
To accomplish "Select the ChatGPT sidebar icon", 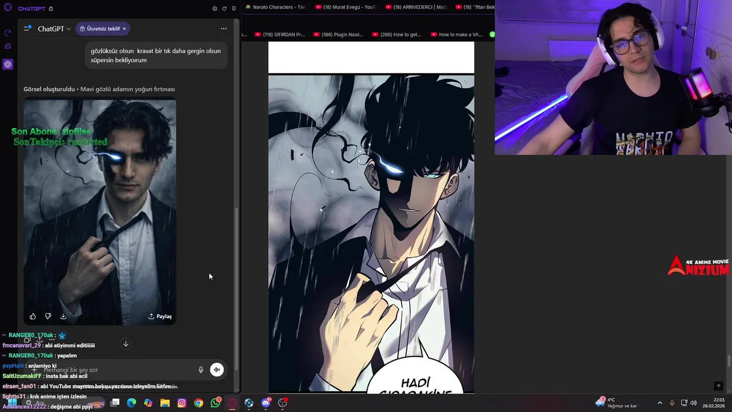I will [x=7, y=64].
